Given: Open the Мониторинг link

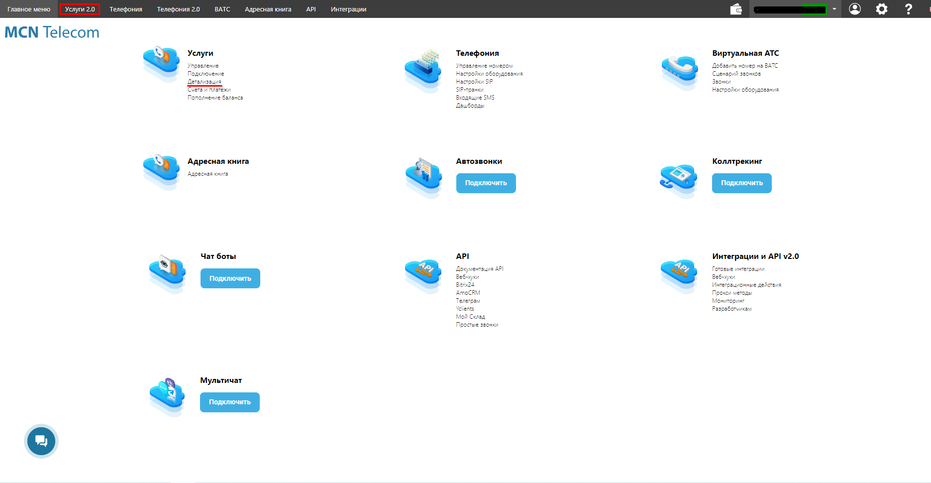Looking at the screenshot, I should coord(728,301).
